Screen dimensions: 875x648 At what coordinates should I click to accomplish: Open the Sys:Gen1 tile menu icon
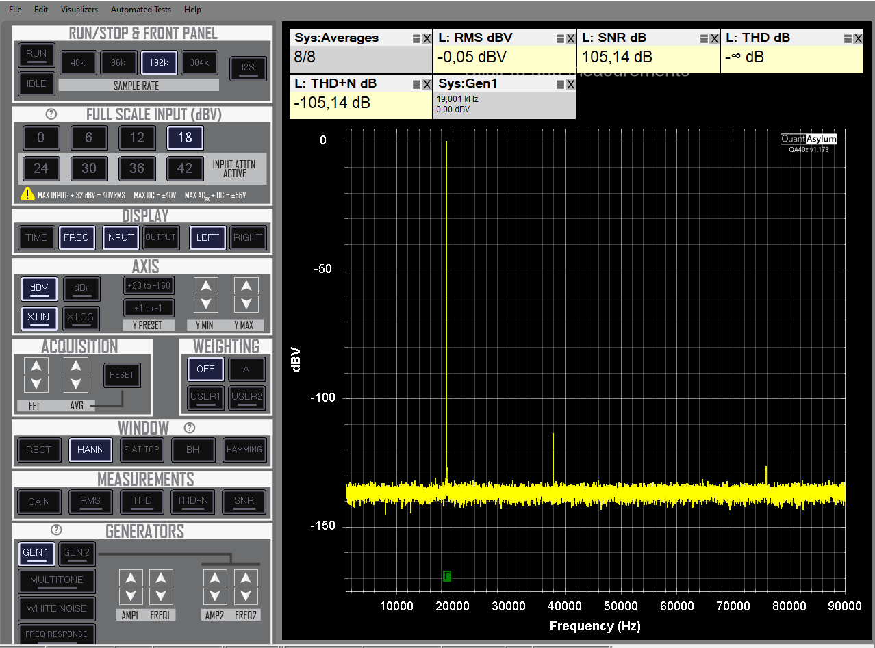click(x=560, y=85)
